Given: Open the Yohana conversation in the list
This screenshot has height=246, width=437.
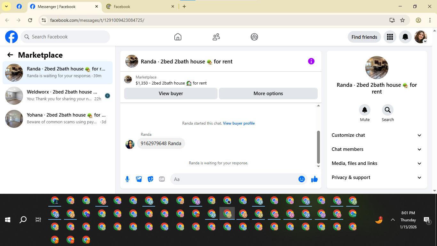Looking at the screenshot, I should click(x=58, y=119).
